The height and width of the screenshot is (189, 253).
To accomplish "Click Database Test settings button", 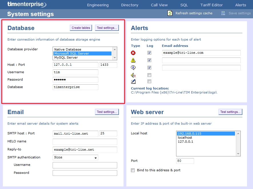I will 107,28.
